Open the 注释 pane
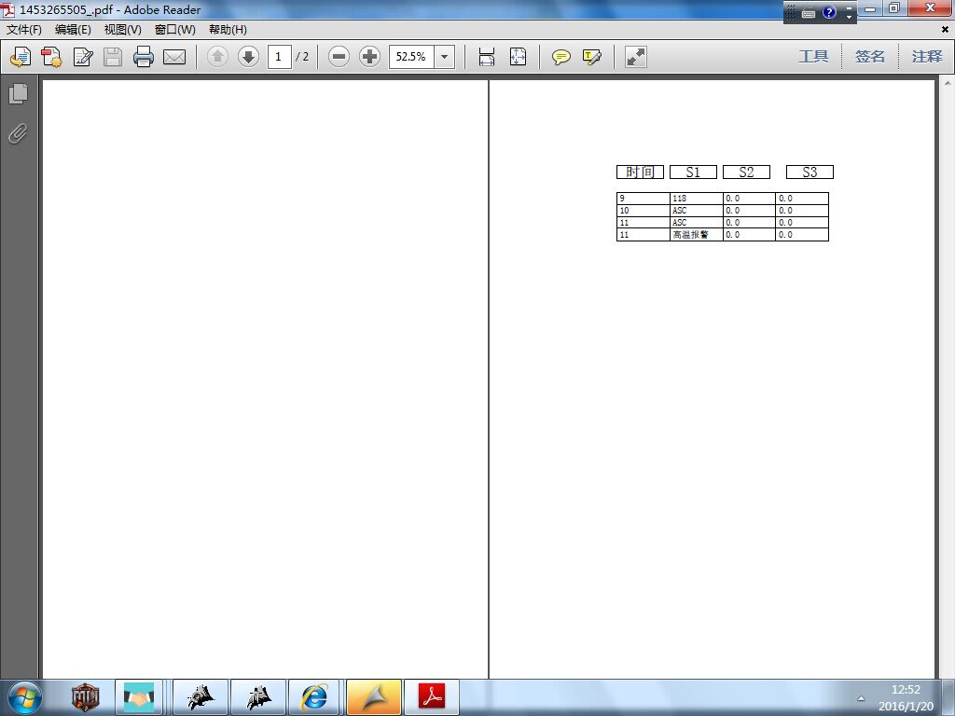Image resolution: width=955 pixels, height=716 pixels. pos(927,57)
